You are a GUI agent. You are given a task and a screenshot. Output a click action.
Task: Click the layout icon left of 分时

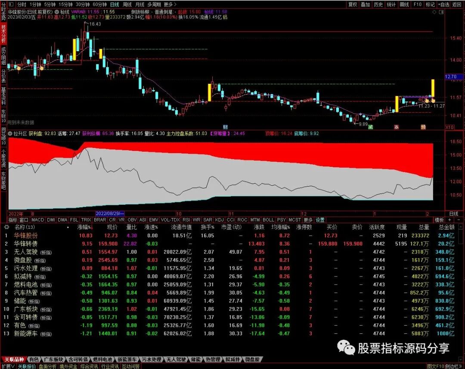point(11,4)
